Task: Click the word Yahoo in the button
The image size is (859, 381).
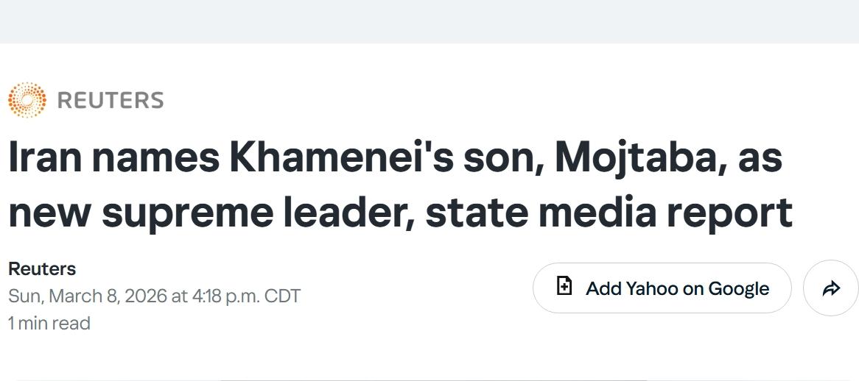Action: [x=652, y=288]
